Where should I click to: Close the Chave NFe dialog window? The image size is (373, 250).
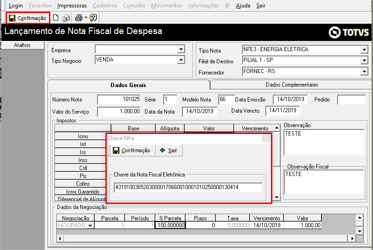(x=266, y=138)
